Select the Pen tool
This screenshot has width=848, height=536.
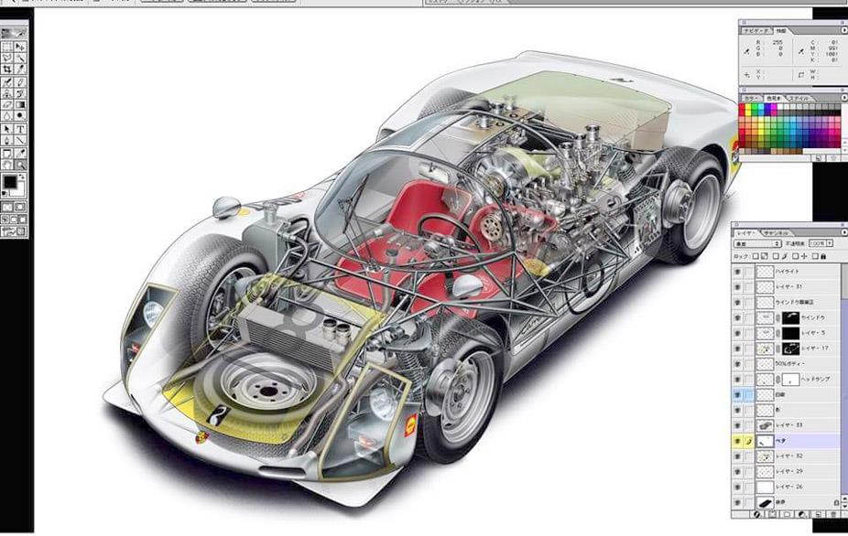click(x=7, y=141)
